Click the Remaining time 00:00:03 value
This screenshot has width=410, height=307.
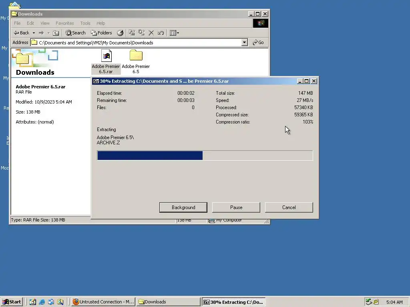pyautogui.click(x=186, y=100)
